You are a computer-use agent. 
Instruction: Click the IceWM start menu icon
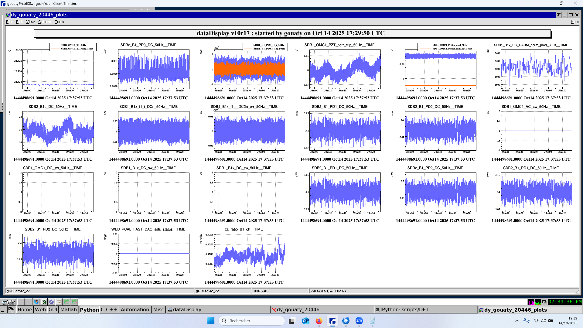coord(8,302)
